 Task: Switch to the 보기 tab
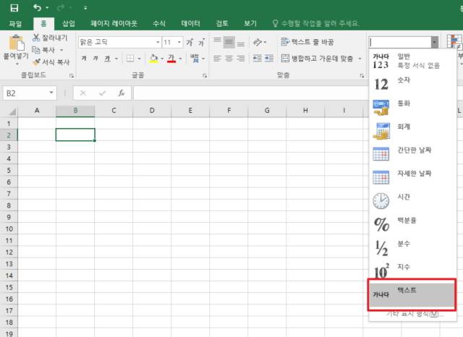click(250, 24)
